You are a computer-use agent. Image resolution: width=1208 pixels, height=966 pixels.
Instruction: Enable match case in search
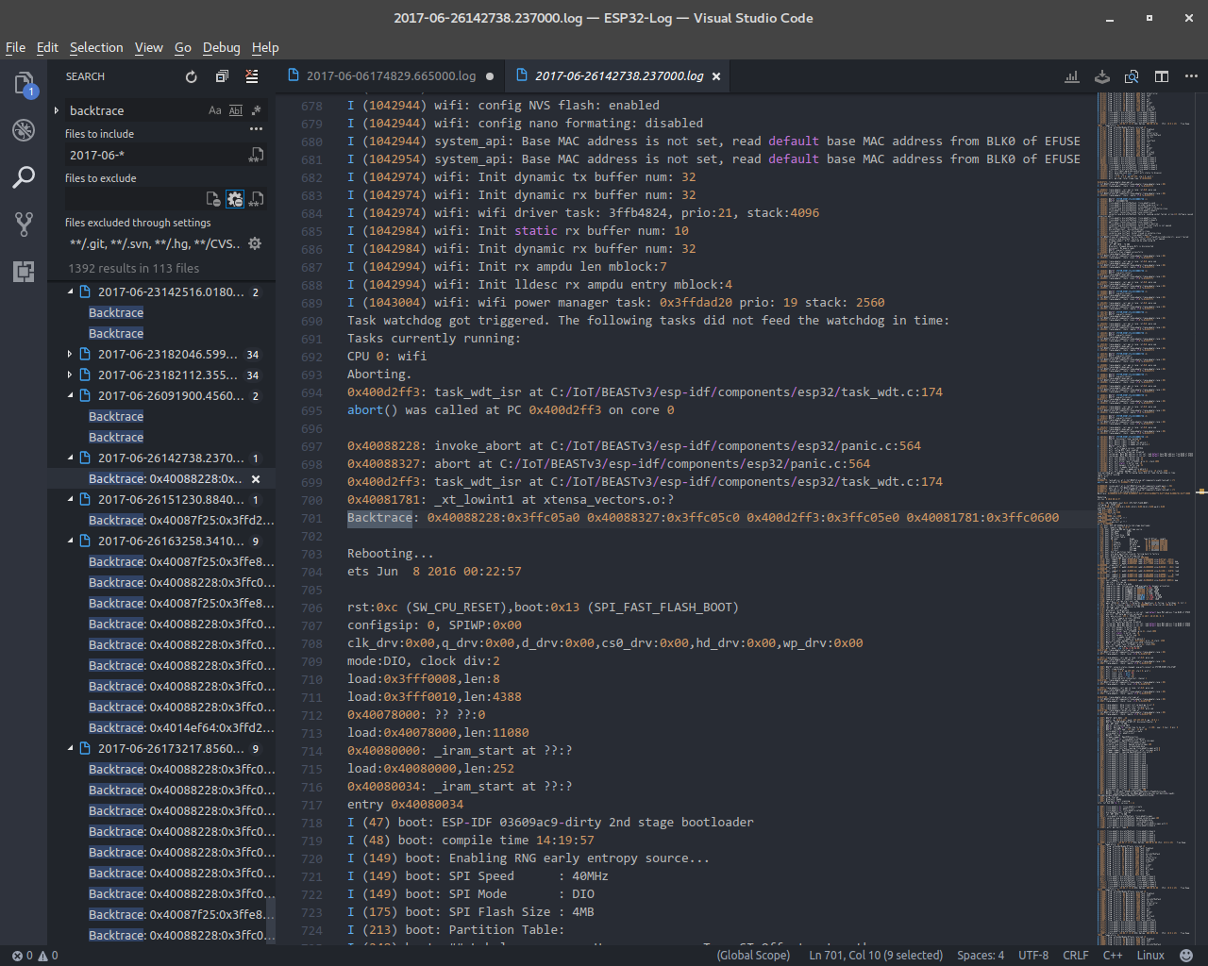pos(215,110)
